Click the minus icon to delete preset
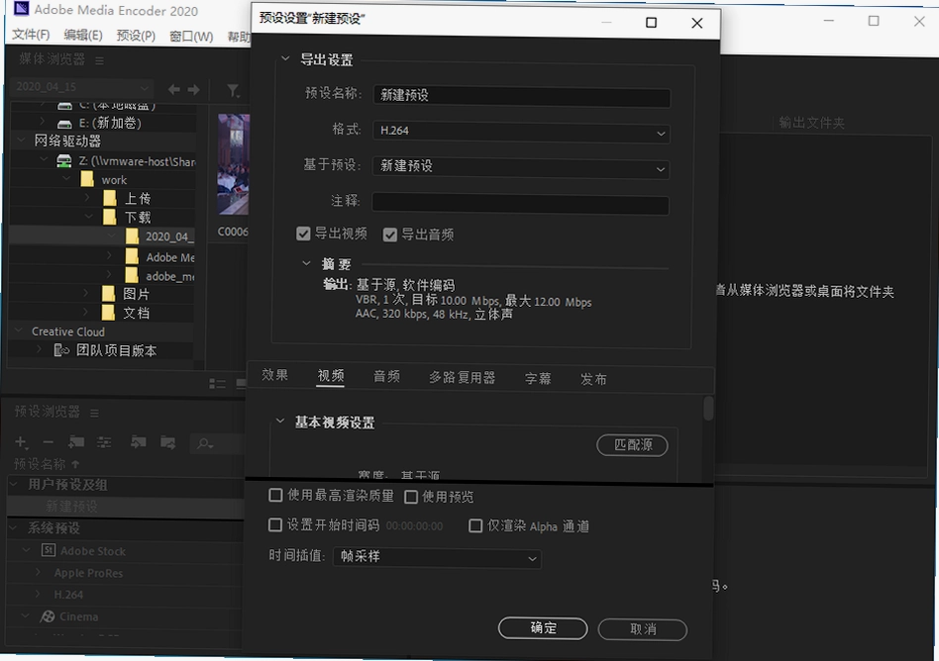Screen dimensions: 939x661 tap(49, 442)
